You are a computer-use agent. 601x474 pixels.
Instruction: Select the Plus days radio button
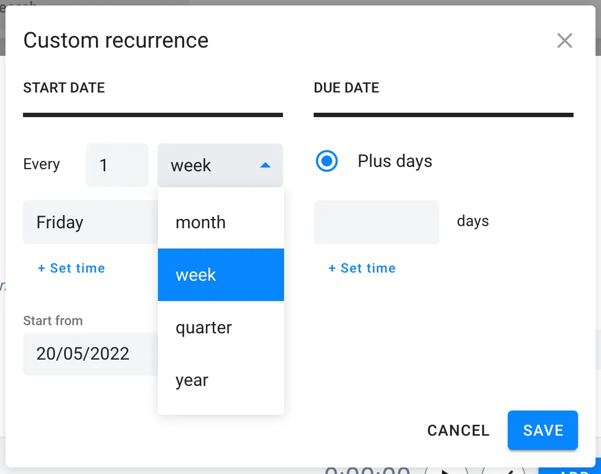(x=327, y=161)
